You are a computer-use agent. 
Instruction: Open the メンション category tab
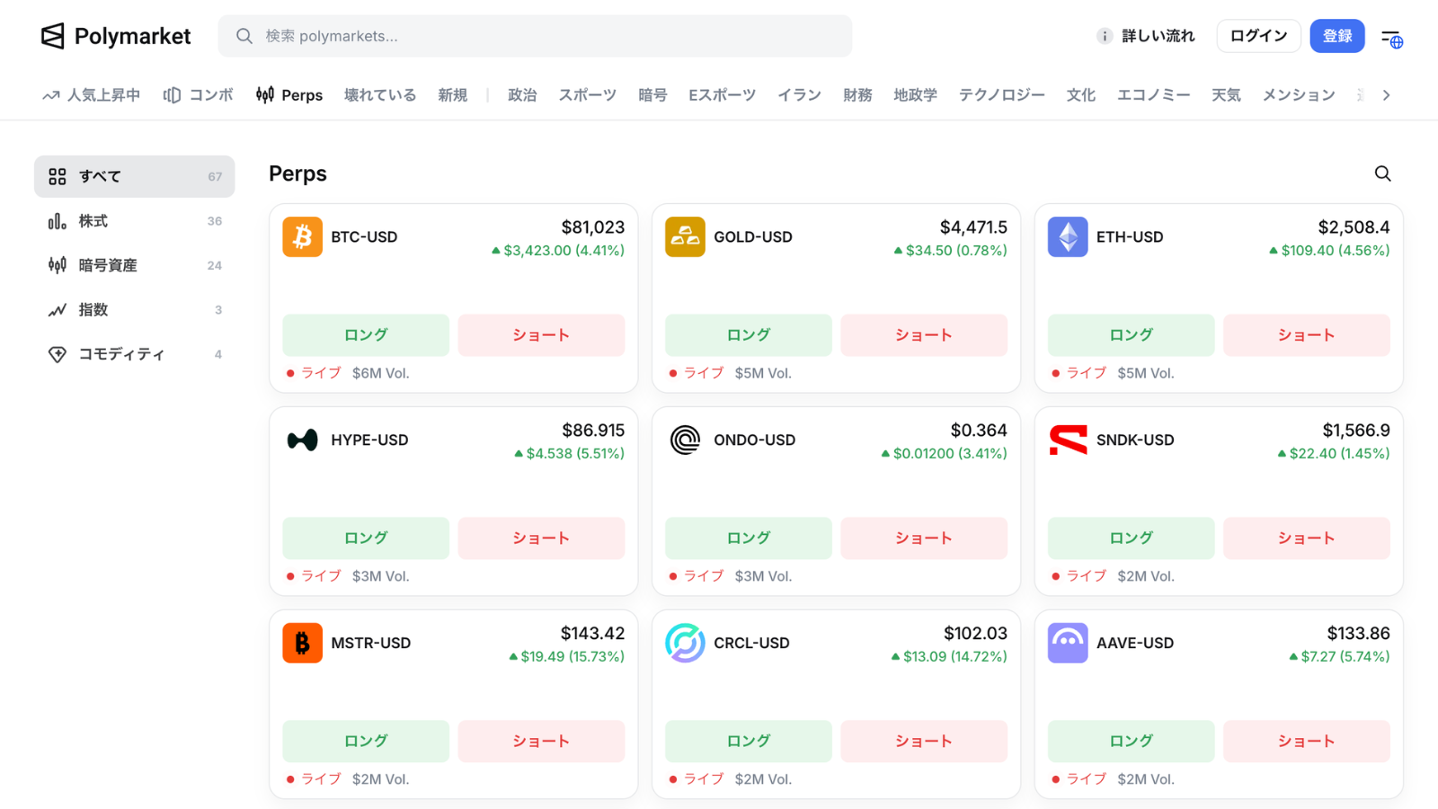1299,95
